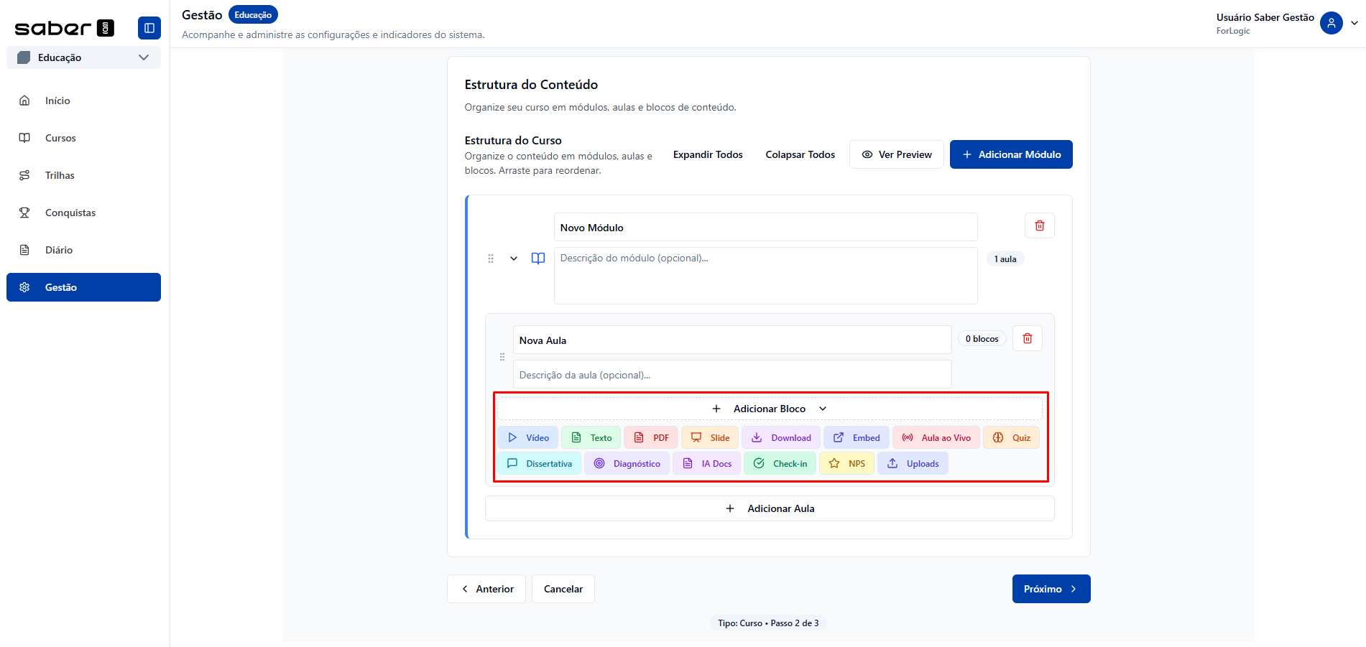Click the Adicionar Módulo button

pos(1010,154)
